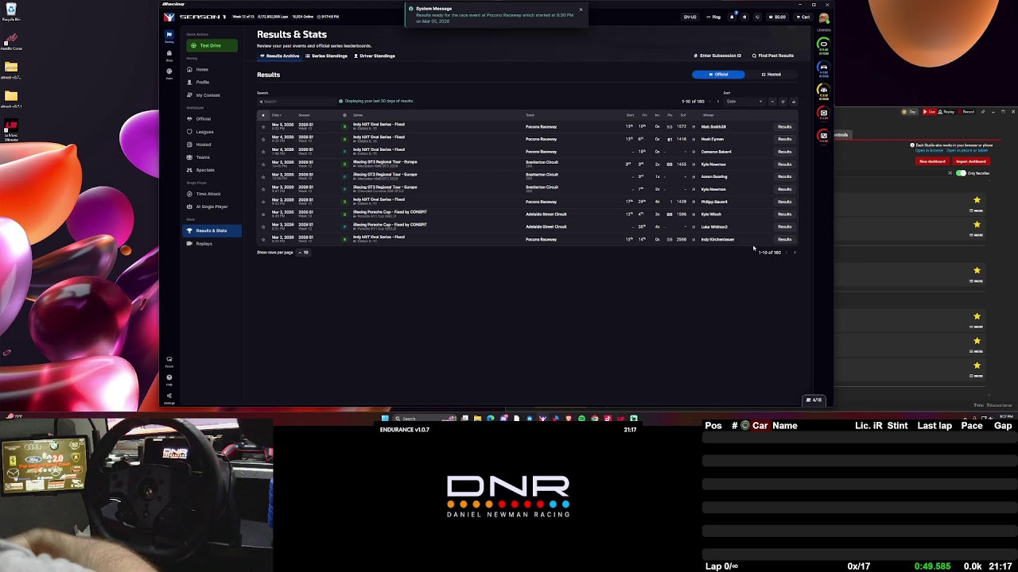Click Record button in Dash Studio window
The height and width of the screenshot is (572, 1018).
coord(966,112)
